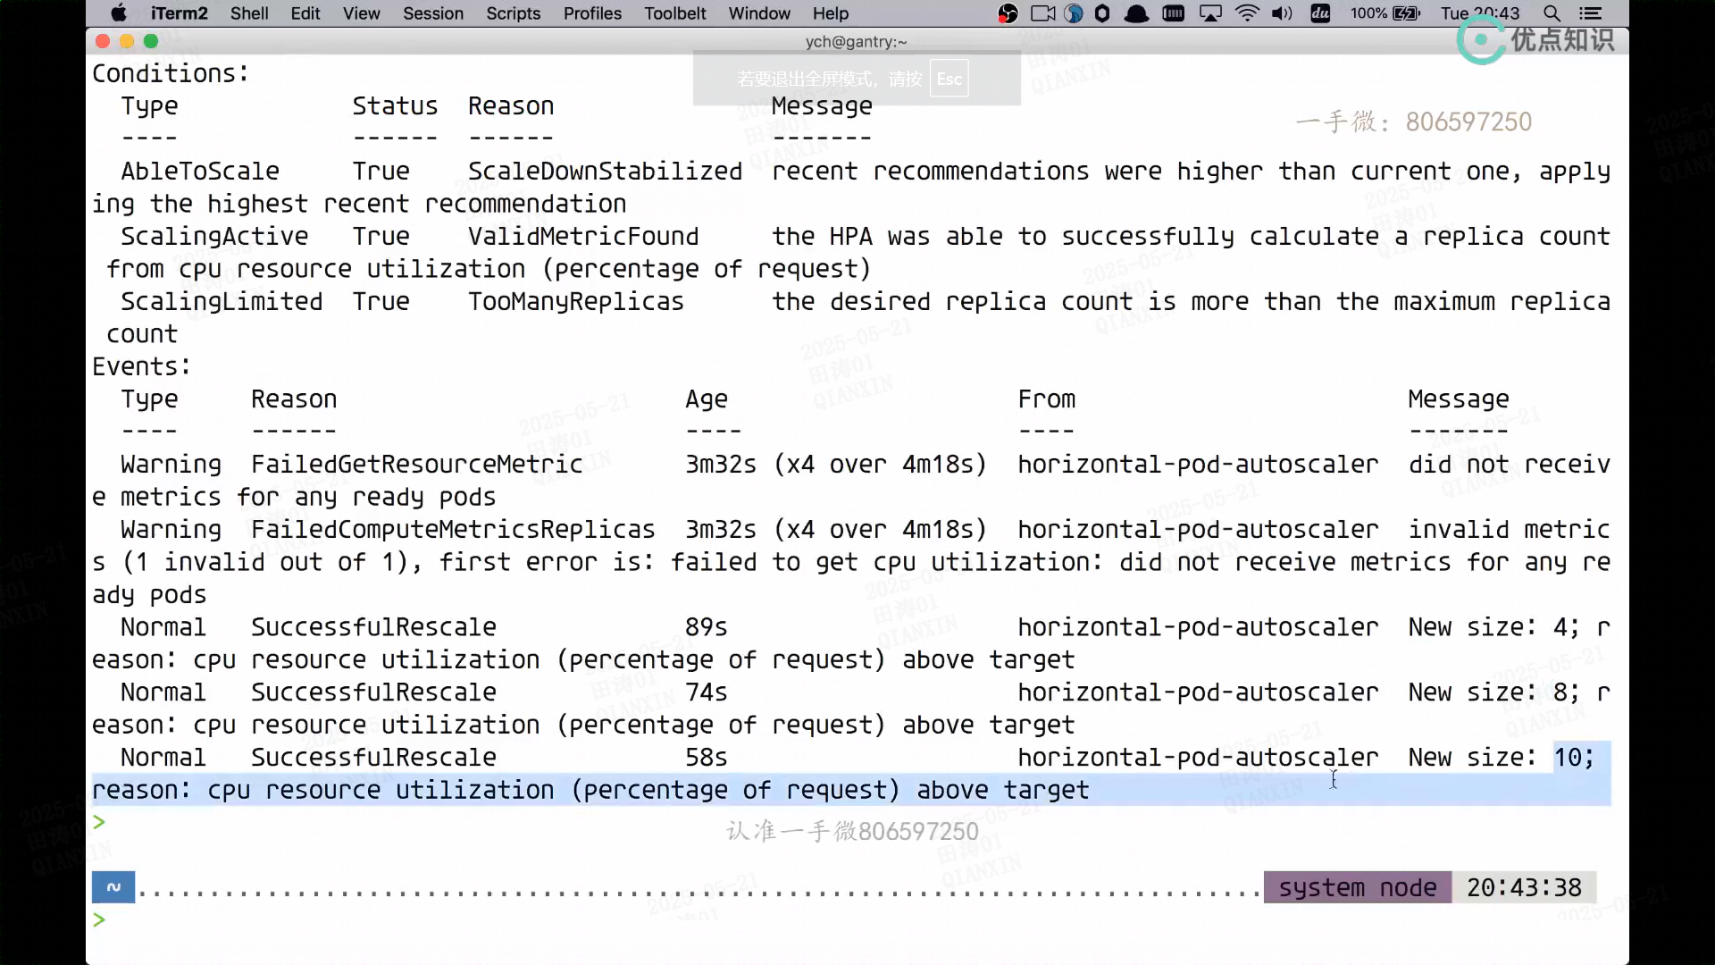Open the volume control icon
This screenshot has width=1715, height=965.
click(x=1282, y=13)
